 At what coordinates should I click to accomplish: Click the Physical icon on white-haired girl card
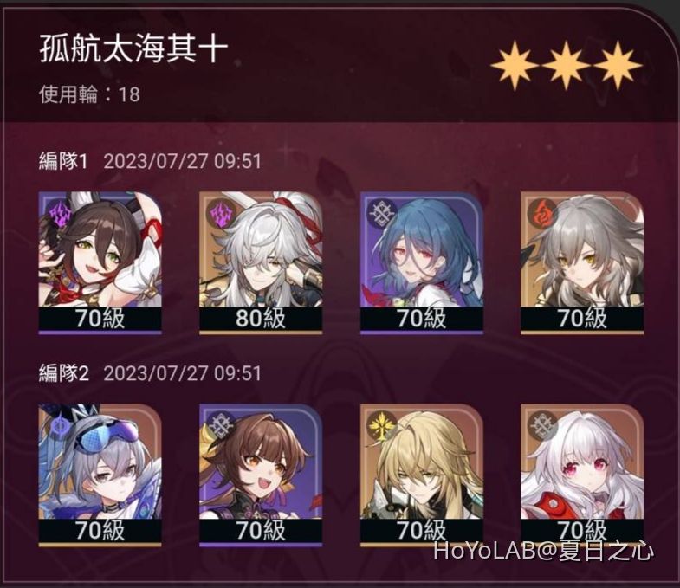click(540, 425)
